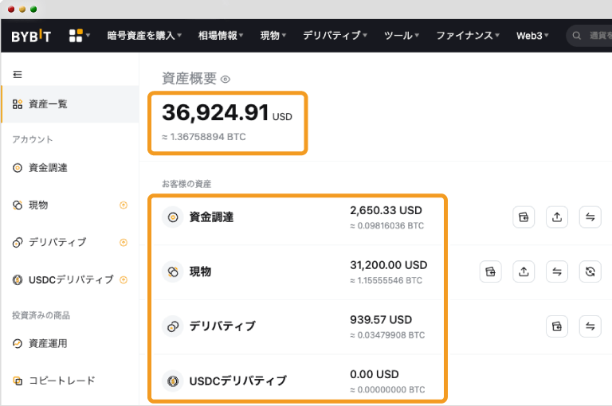
Task: Open the 現物 top navigation menu
Action: point(273,36)
